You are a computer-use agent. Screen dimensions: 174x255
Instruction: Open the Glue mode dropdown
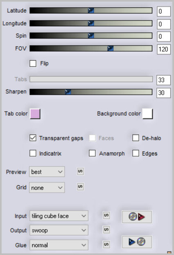(x=59, y=245)
